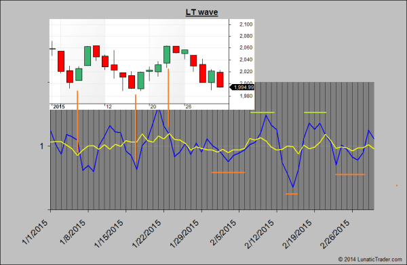Open the LunaticTrader.com copyright text
407x265 pixels.
[x=370, y=260]
